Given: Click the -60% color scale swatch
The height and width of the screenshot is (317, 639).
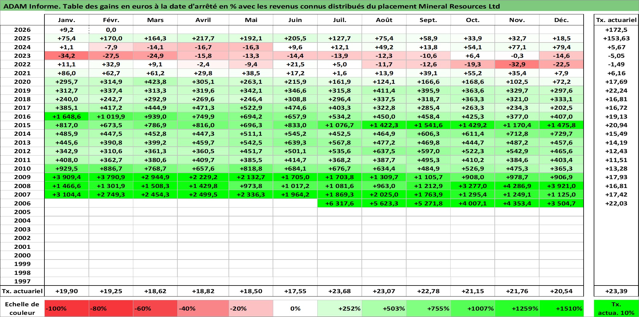Looking at the screenshot, I should 155,308.
